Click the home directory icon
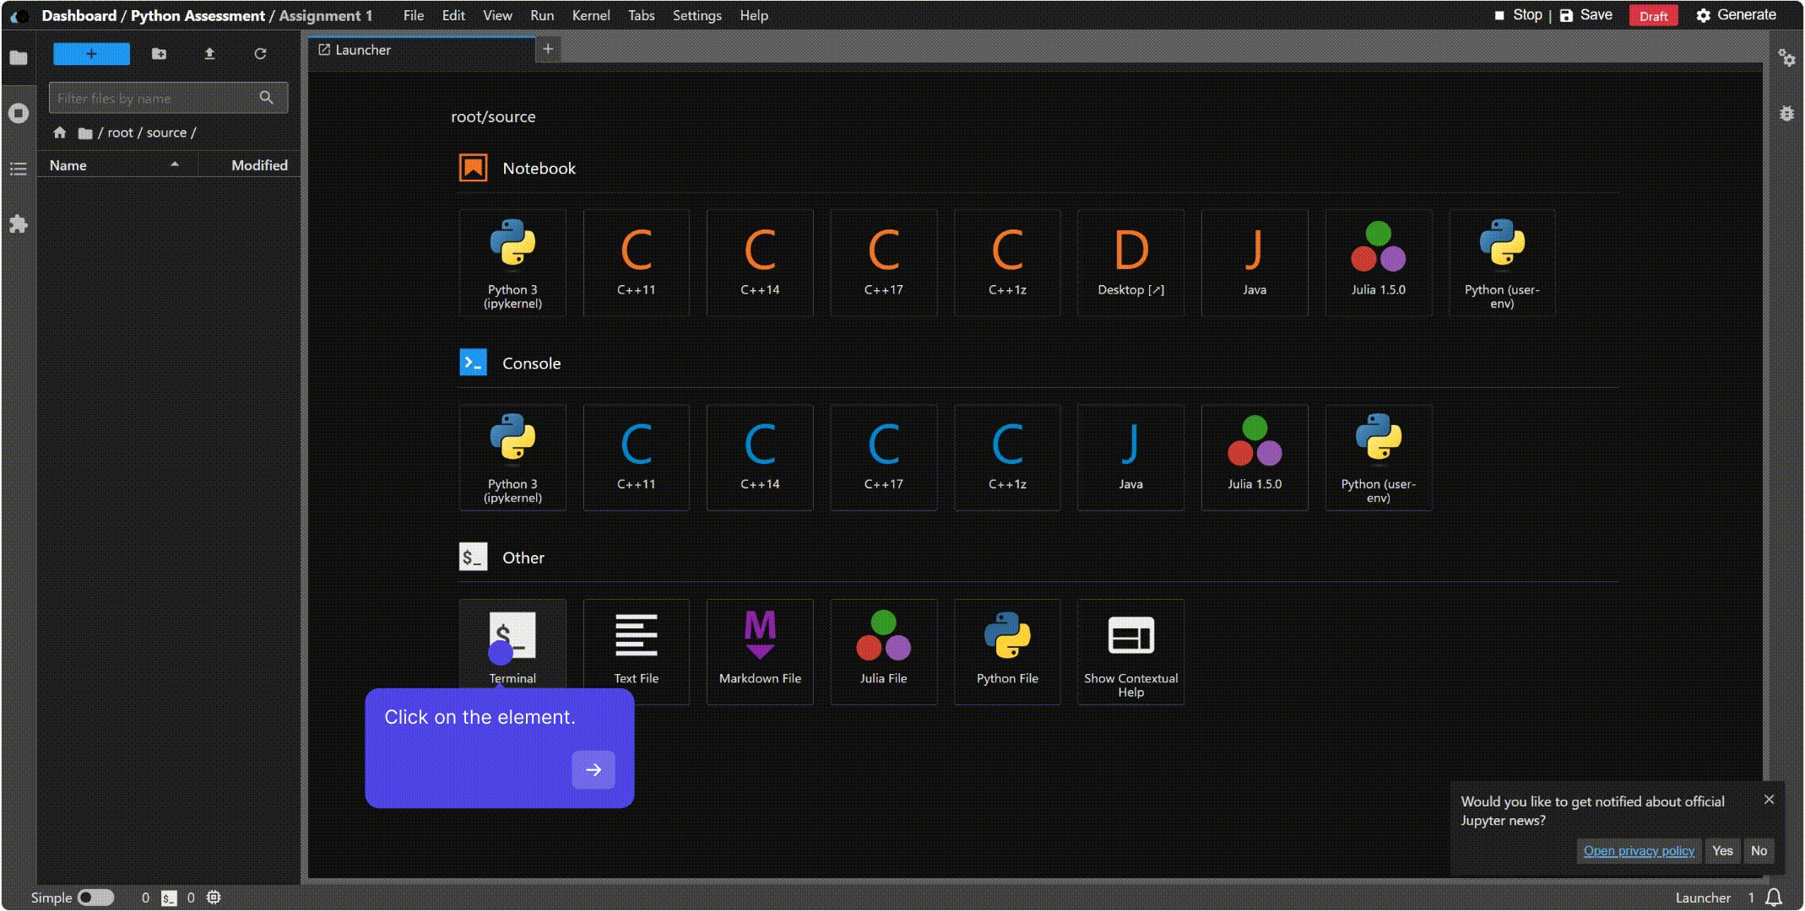The image size is (1805, 911). 59,132
